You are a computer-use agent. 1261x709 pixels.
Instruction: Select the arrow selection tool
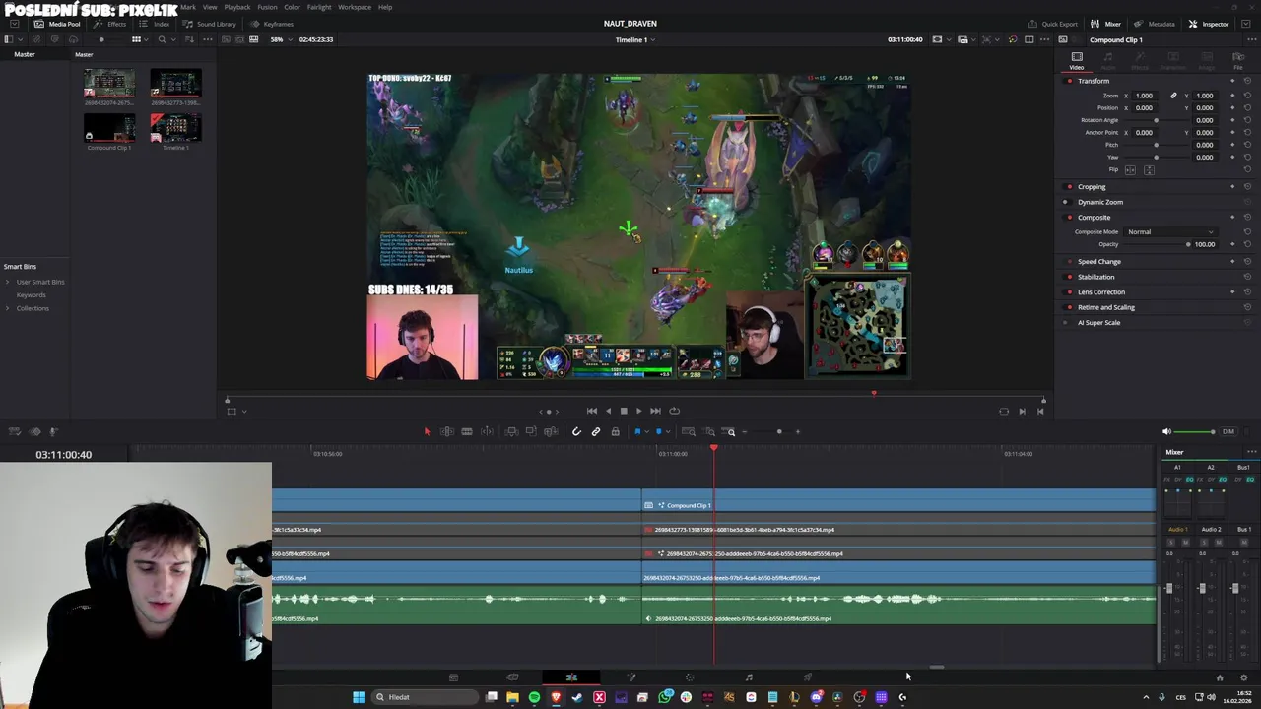[427, 431]
